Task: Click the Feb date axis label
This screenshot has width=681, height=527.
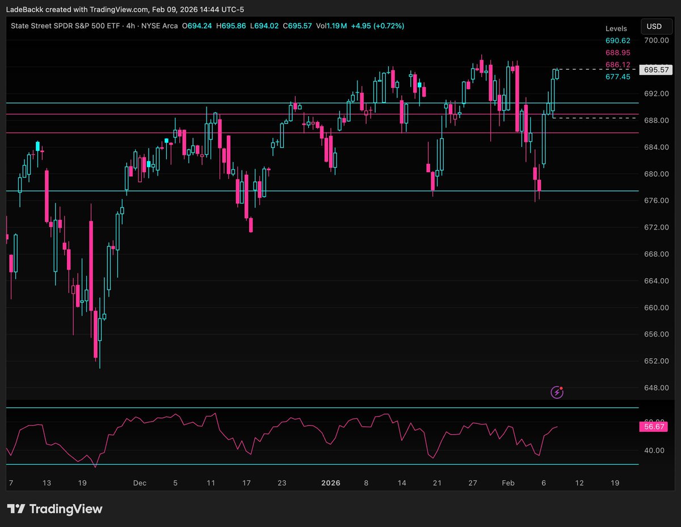Action: tap(508, 483)
